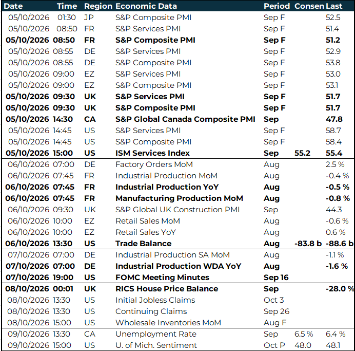This screenshot has height=351, width=355.
Task: Click 'ISM Services Index' entry
Action: coord(152,153)
